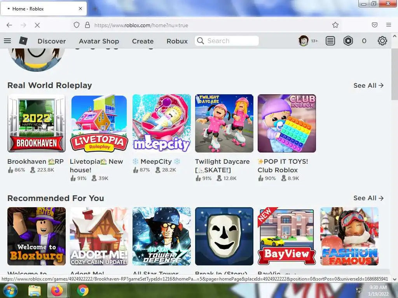Click the Roblox logo icon

point(23,41)
